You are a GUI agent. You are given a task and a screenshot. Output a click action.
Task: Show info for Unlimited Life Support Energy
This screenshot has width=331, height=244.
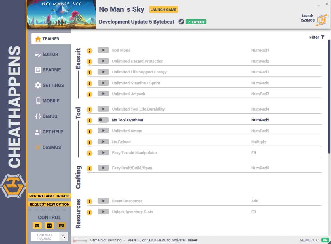[x=90, y=73]
